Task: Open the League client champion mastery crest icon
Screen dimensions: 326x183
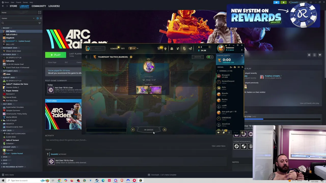Action: coord(166,48)
